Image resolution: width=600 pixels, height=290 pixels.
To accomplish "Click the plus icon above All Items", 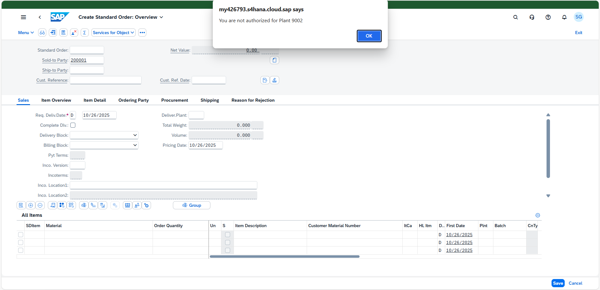I will point(31,205).
